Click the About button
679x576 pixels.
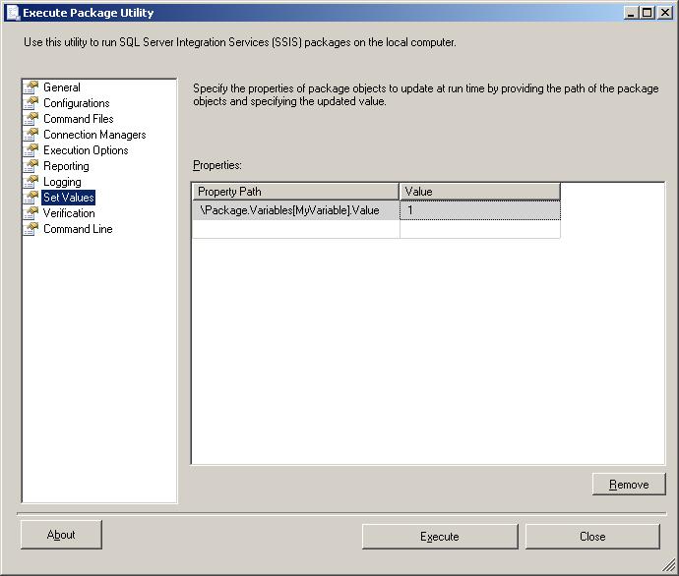[61, 535]
